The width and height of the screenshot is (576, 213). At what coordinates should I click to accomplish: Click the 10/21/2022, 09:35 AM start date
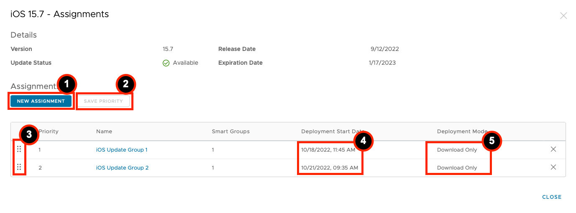330,168
